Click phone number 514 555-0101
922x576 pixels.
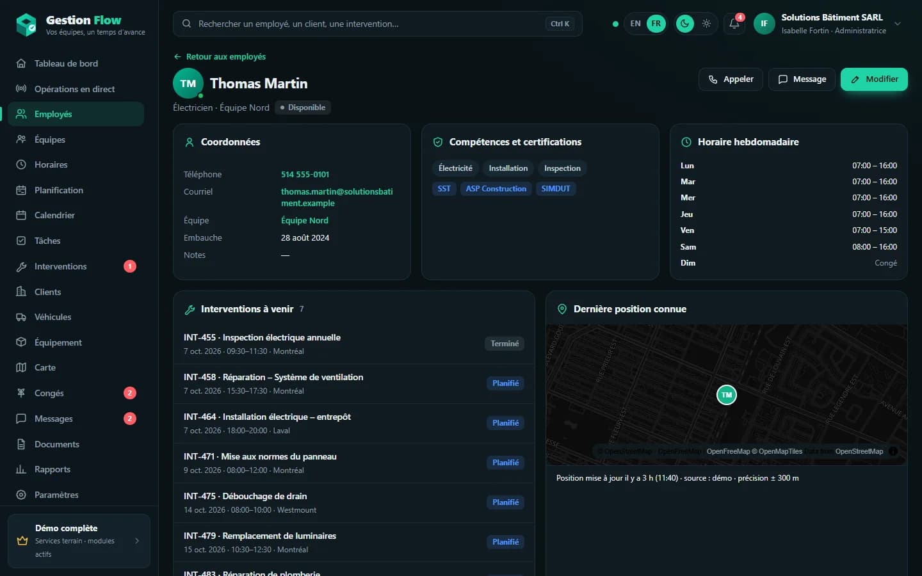[305, 174]
